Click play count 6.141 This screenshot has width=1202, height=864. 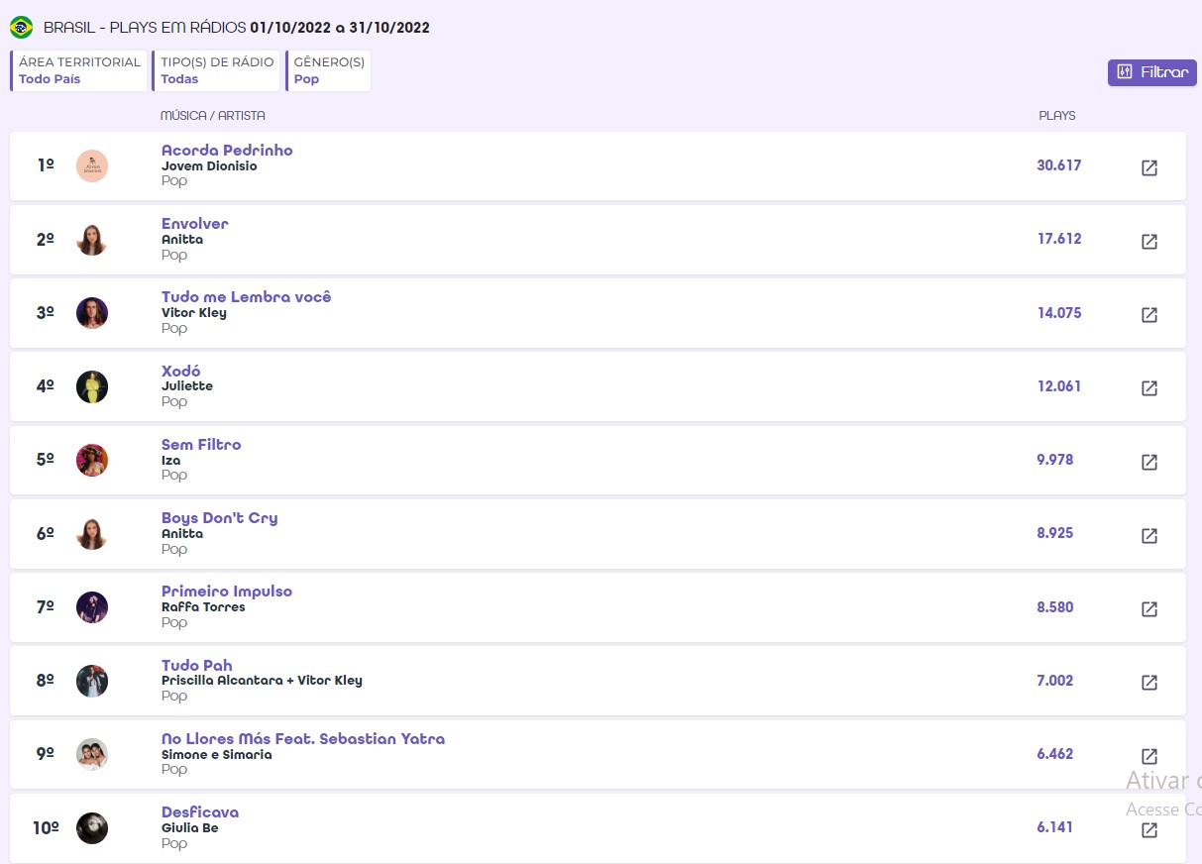[1055, 827]
